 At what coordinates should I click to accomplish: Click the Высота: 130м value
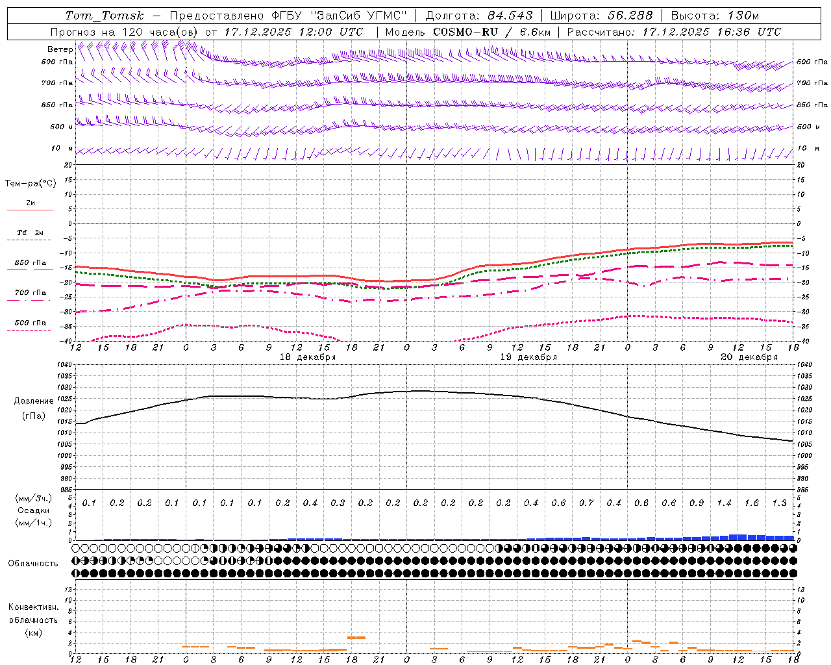coord(715,16)
